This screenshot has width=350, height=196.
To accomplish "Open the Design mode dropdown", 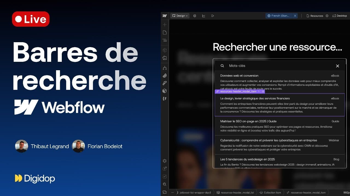I will click(180, 16).
